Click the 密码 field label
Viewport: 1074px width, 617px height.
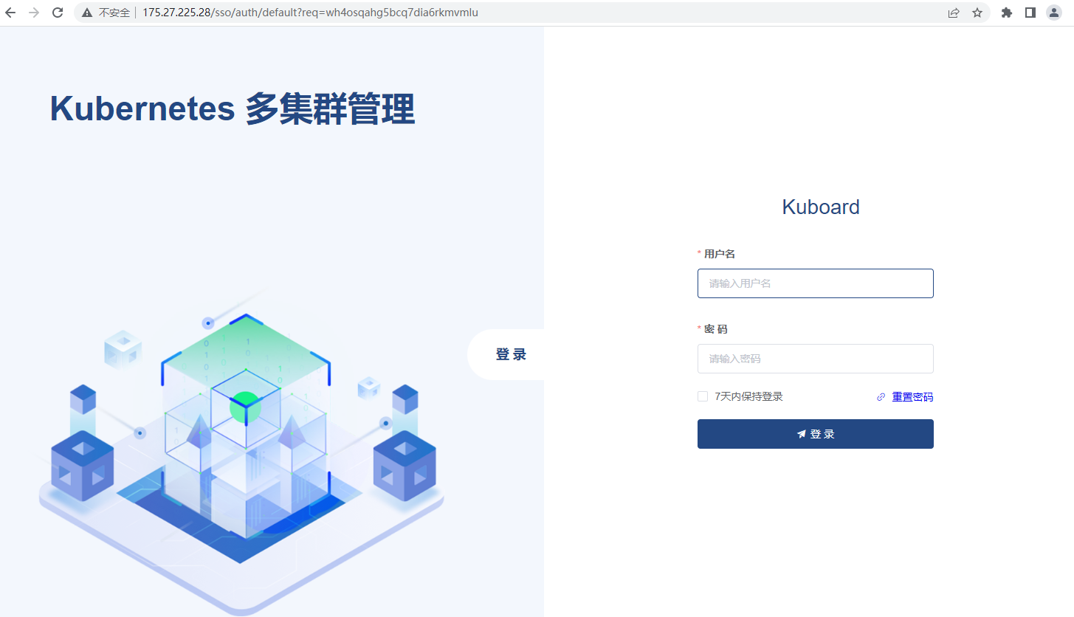716,329
